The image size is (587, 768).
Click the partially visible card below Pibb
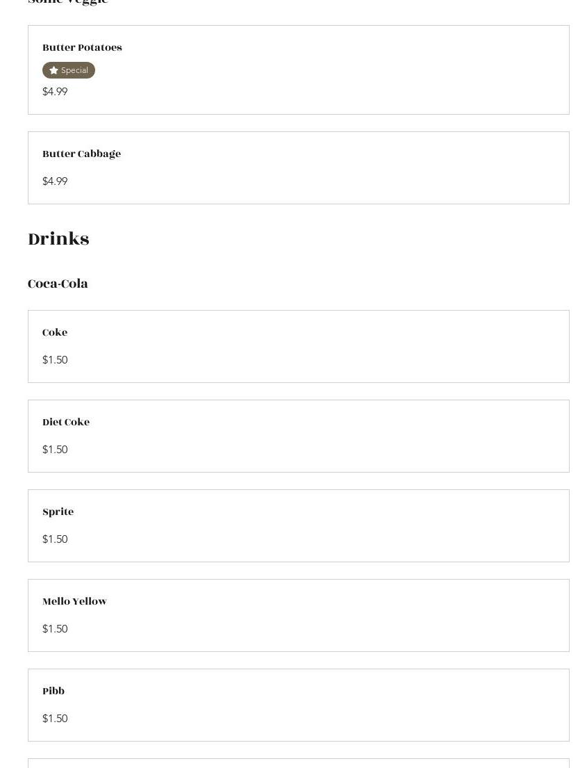(298, 763)
